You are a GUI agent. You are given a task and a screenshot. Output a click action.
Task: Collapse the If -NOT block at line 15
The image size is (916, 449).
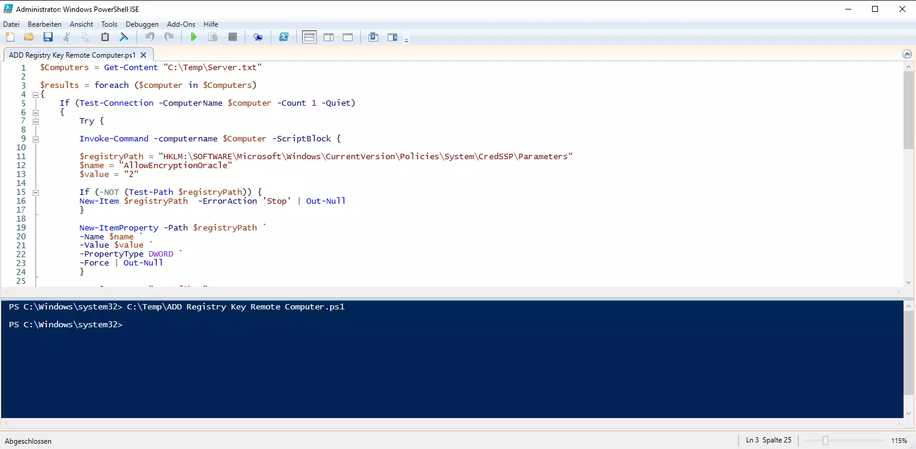(x=36, y=192)
